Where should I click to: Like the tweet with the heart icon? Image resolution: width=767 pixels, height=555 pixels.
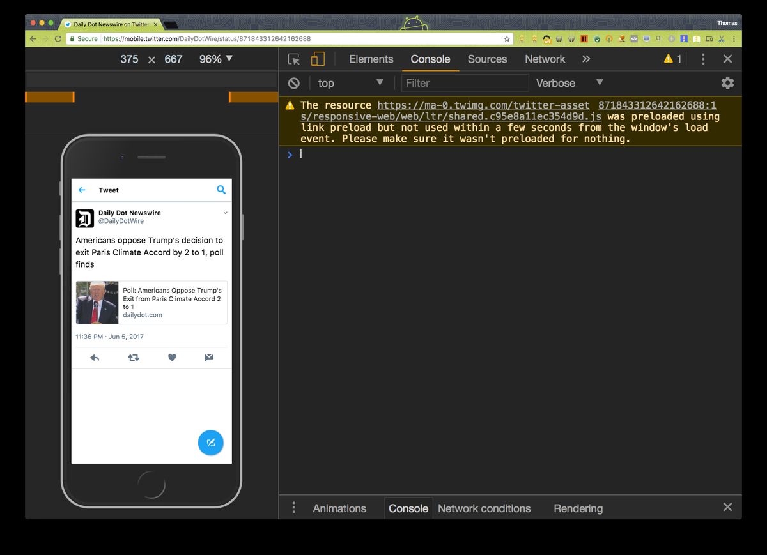tap(172, 358)
